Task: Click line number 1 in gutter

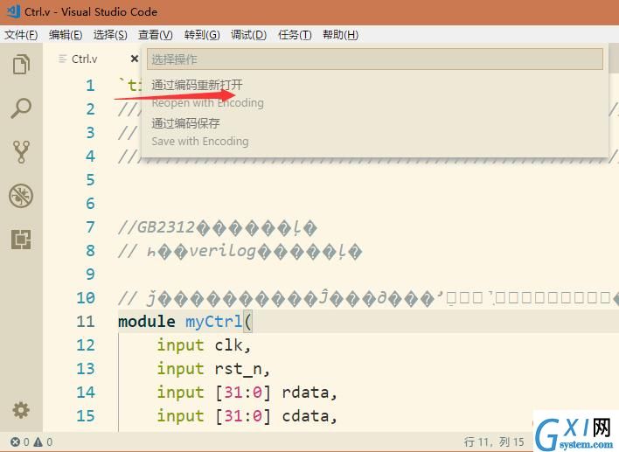Action: click(x=90, y=86)
